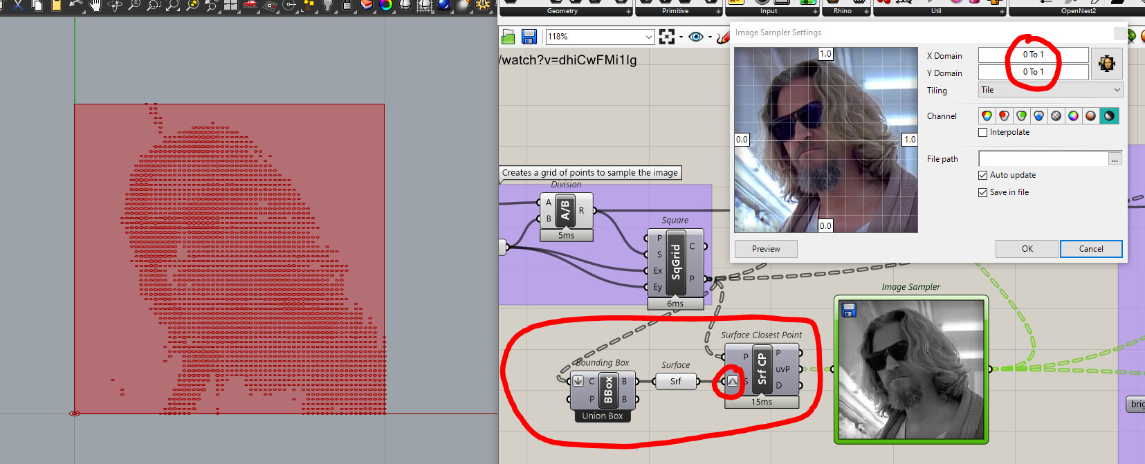The height and width of the screenshot is (464, 1145).
Task: Click the Zoom Extents canvas icon in Grasshopper
Action: pos(667,37)
